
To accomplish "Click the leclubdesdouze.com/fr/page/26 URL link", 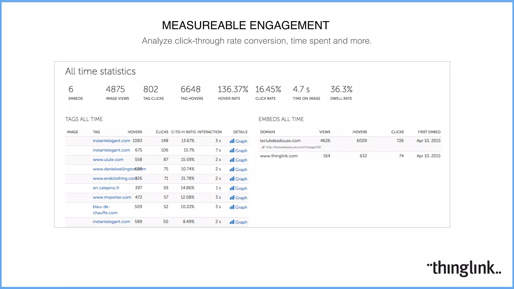I will point(293,147).
